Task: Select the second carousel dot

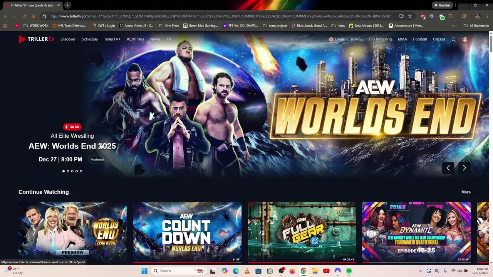Action: 68,171
